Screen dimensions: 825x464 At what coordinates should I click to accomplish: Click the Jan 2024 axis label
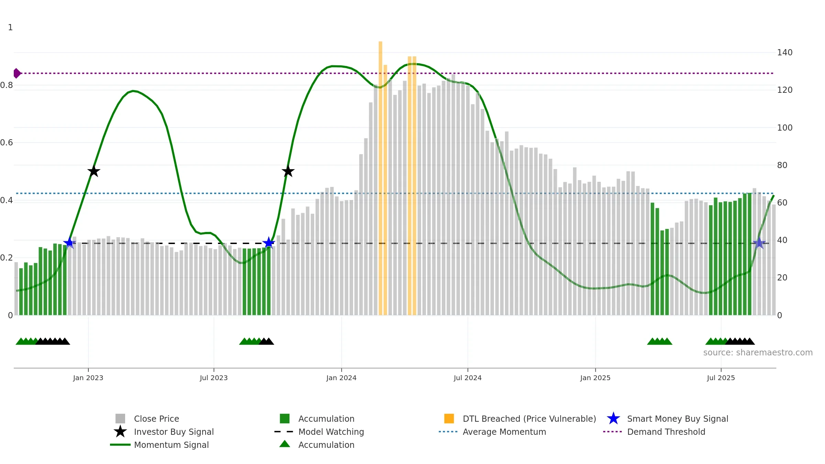pyautogui.click(x=341, y=378)
